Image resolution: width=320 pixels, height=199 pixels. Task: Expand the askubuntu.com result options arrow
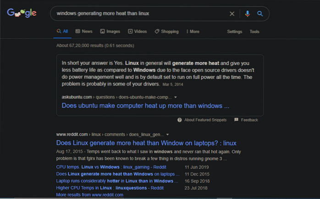pyautogui.click(x=176, y=97)
